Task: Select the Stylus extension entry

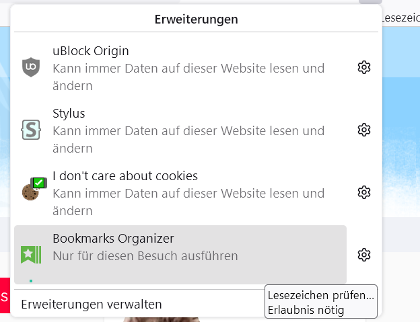Action: pyautogui.click(x=69, y=114)
